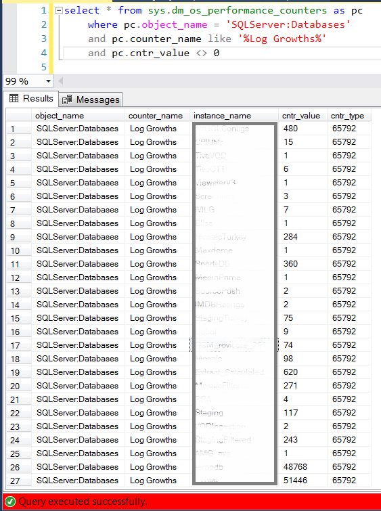
Task: Click the cntr_value cell 243
Action: (x=302, y=440)
